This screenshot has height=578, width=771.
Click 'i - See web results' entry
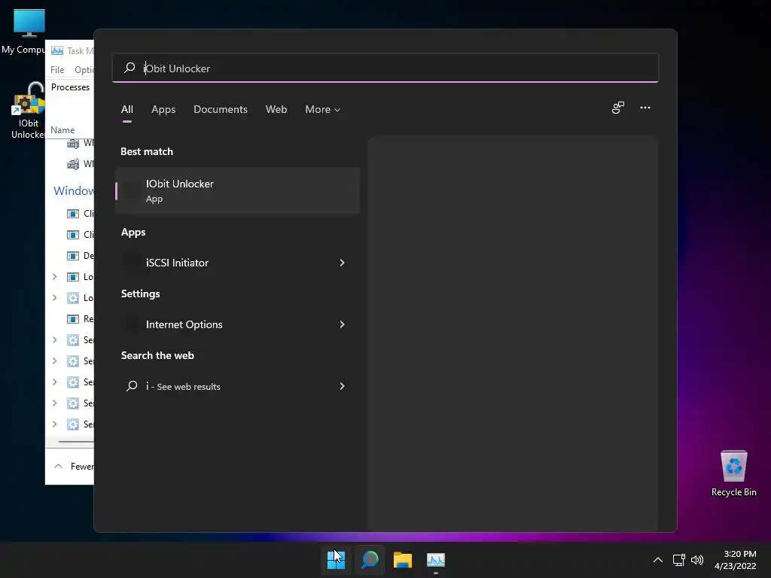(183, 386)
